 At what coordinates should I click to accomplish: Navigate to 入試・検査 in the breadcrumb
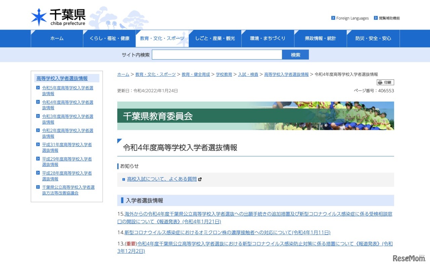point(248,74)
